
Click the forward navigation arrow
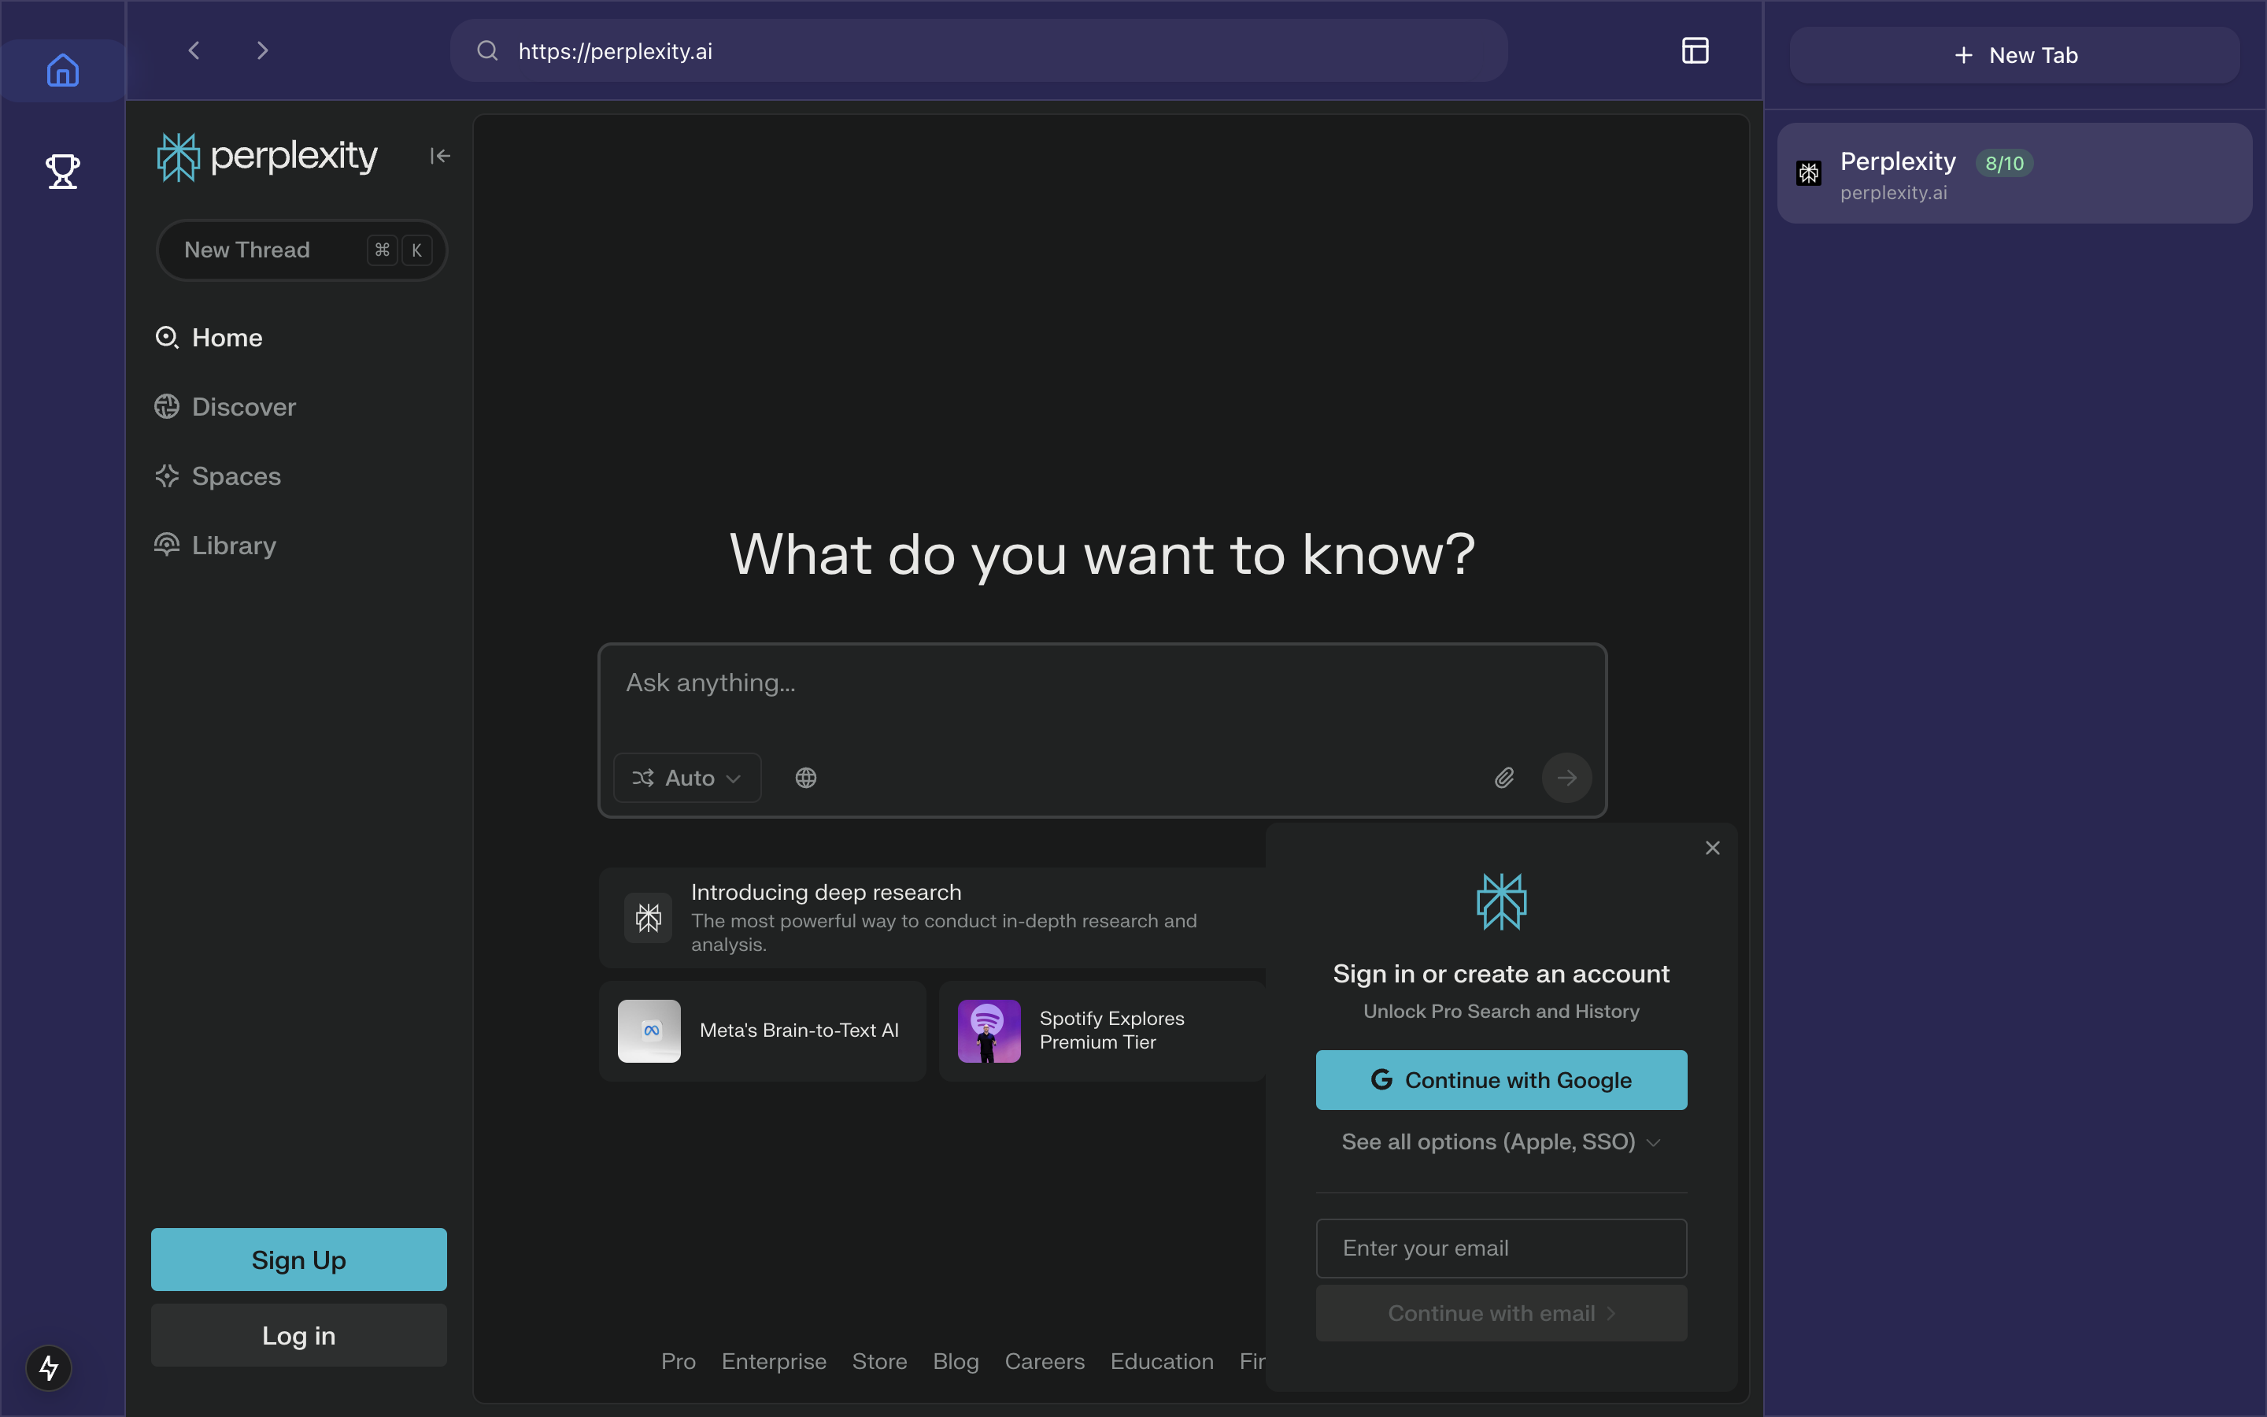click(262, 50)
